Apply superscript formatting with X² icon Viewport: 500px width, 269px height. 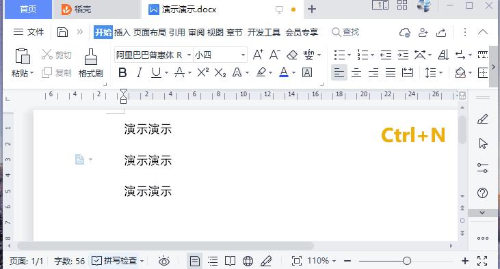pyautogui.click(x=203, y=72)
